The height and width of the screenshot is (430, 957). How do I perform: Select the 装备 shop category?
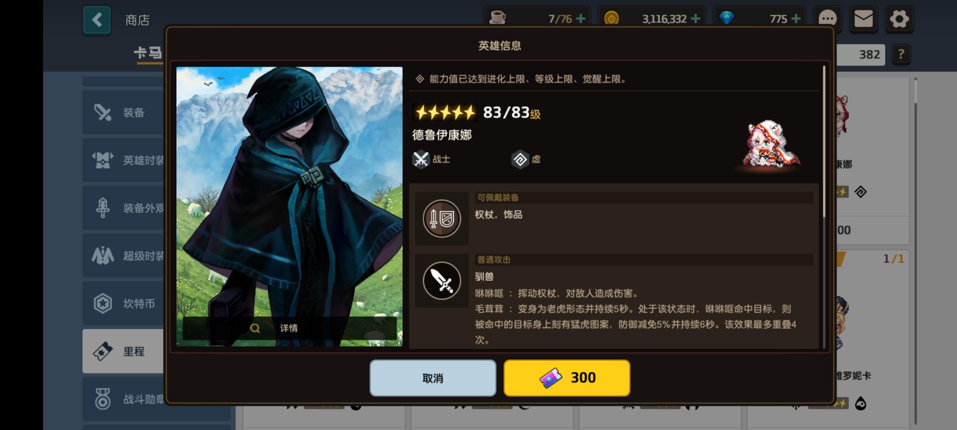[x=124, y=112]
